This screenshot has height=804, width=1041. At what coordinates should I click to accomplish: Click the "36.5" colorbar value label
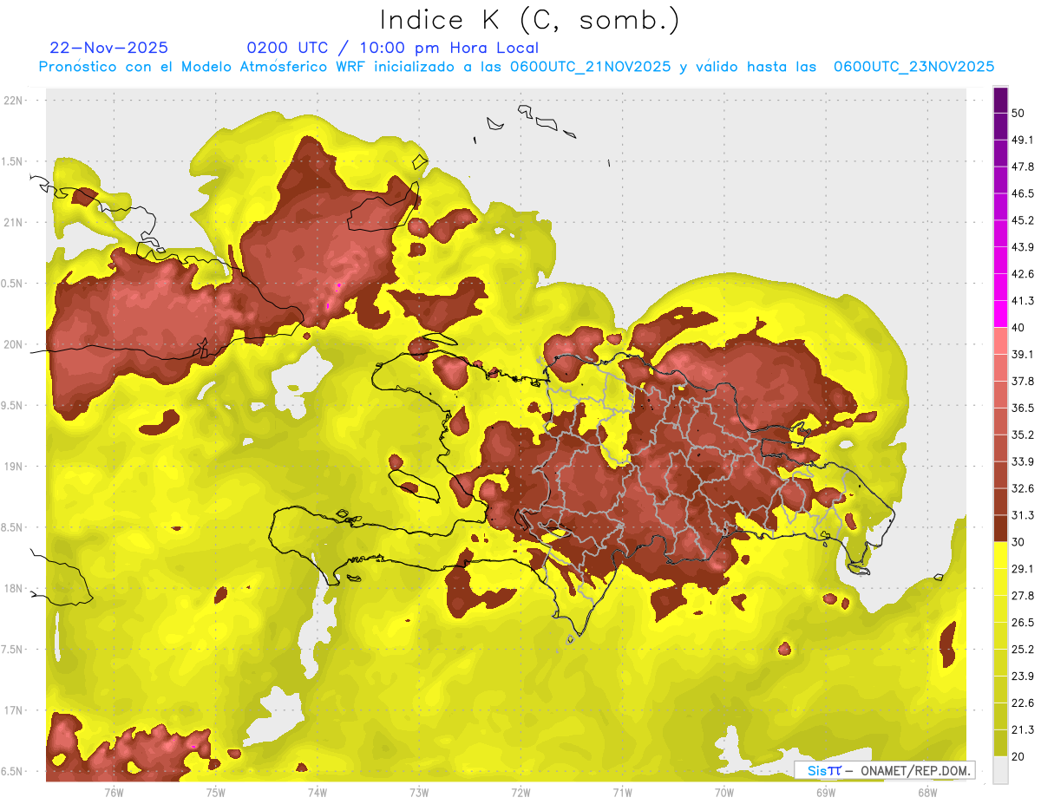(1023, 408)
